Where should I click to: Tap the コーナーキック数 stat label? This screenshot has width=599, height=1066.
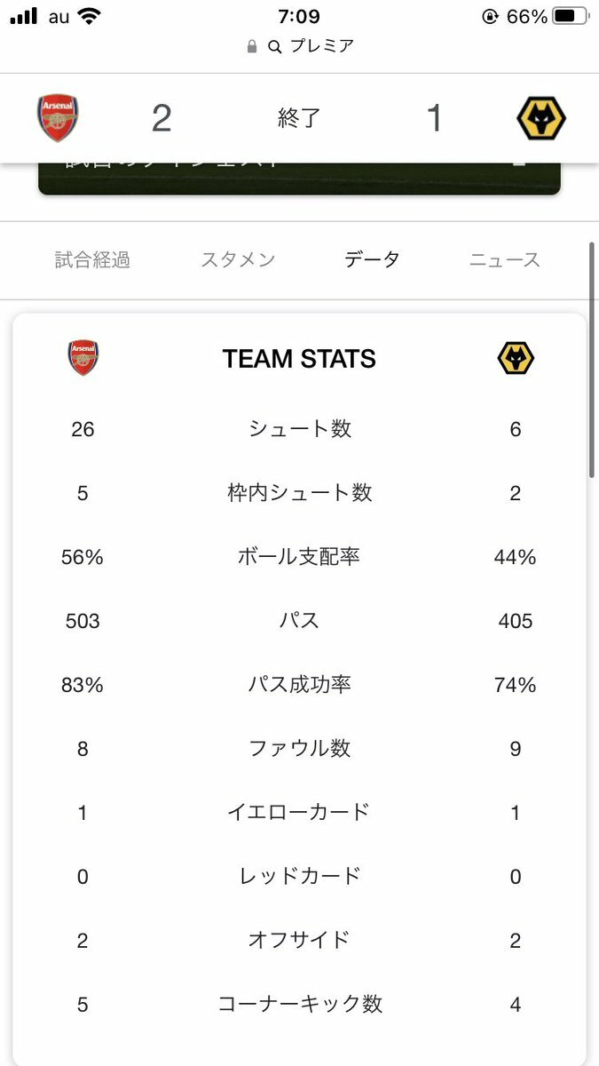[300, 1004]
